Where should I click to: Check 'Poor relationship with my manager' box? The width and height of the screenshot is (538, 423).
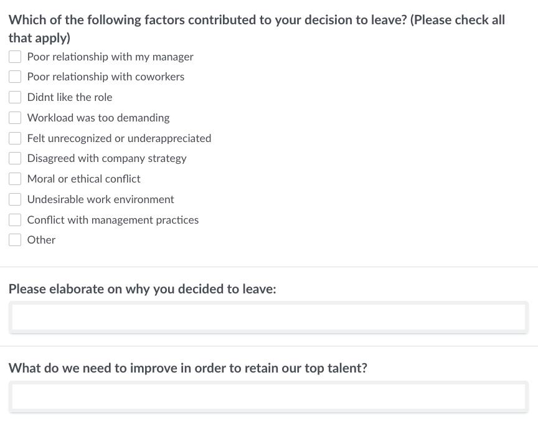click(x=15, y=57)
